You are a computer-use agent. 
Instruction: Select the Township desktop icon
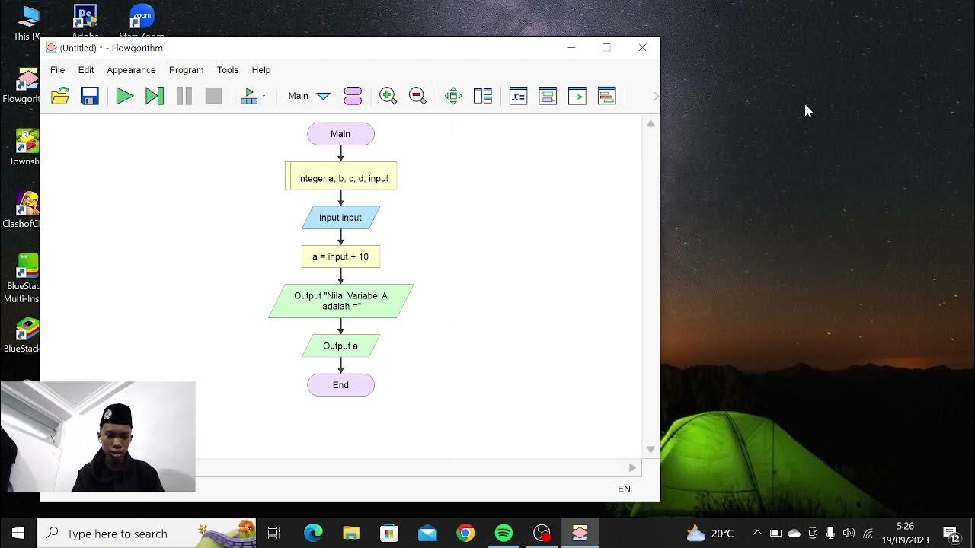tap(25, 148)
